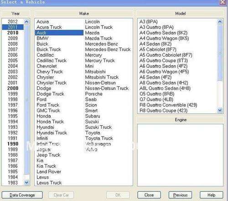Select Kia make

click(40, 160)
